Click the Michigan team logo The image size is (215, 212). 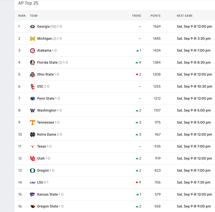(33, 39)
